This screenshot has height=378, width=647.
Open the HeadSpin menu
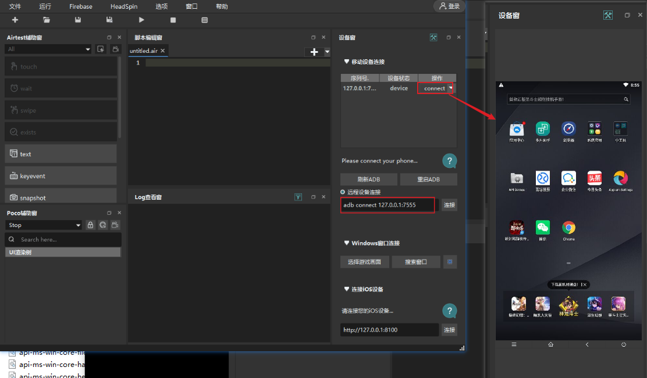click(x=124, y=6)
